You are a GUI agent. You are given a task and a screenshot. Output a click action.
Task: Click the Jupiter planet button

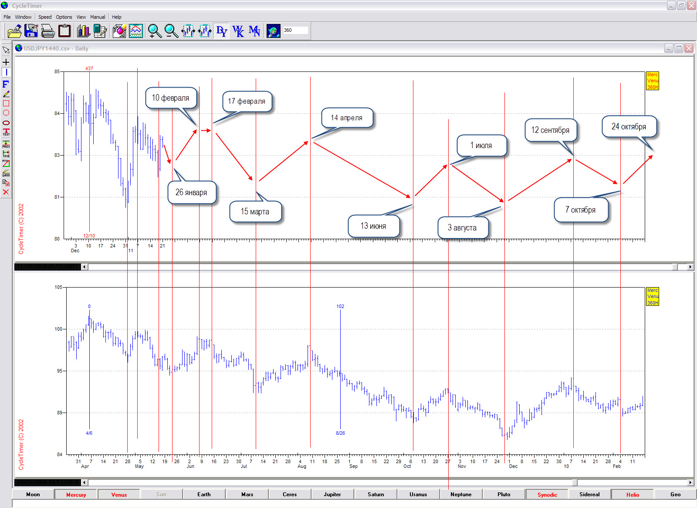332,494
